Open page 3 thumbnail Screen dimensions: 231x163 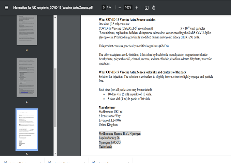(x=27, y=30)
